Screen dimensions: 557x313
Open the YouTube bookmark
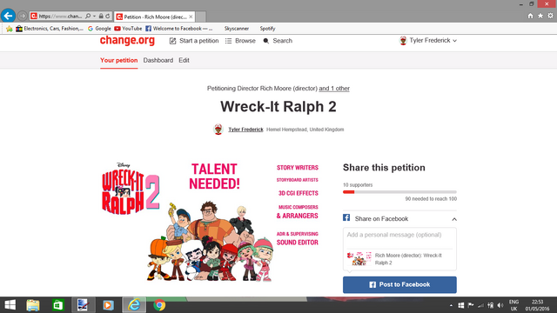click(128, 29)
